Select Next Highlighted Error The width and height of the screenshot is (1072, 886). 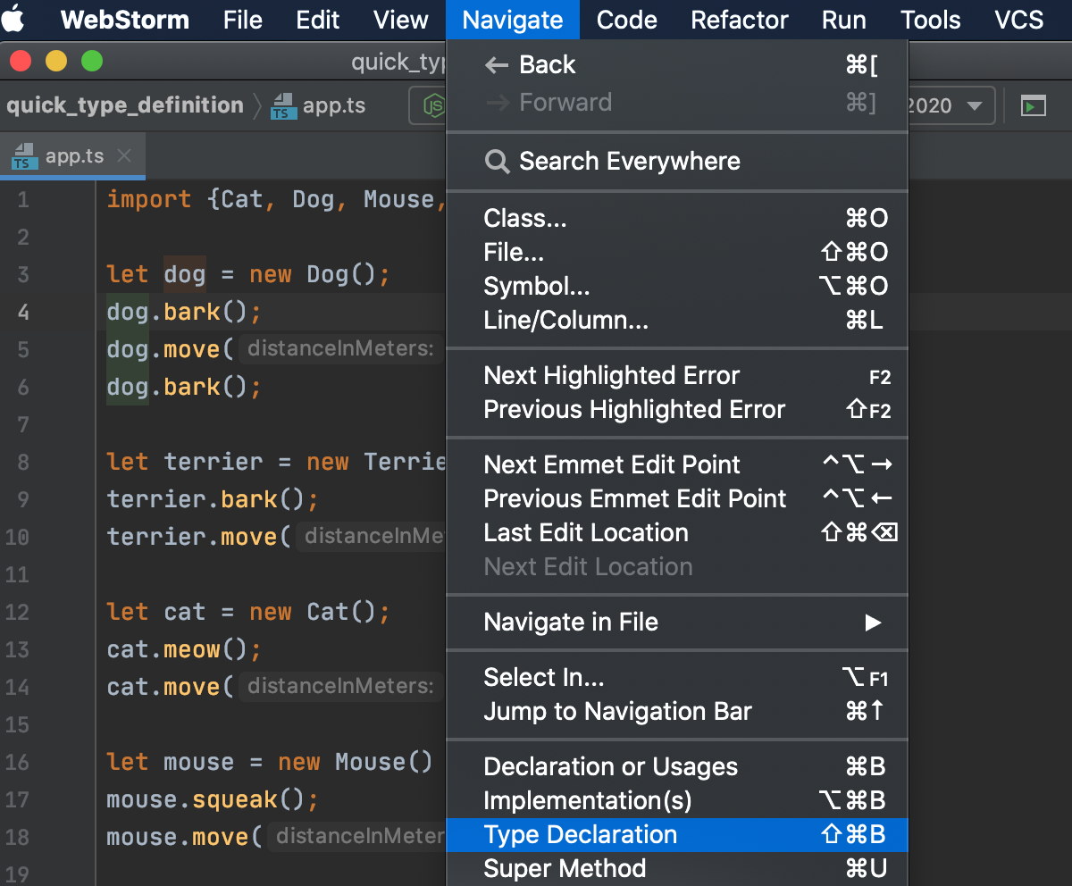(612, 376)
